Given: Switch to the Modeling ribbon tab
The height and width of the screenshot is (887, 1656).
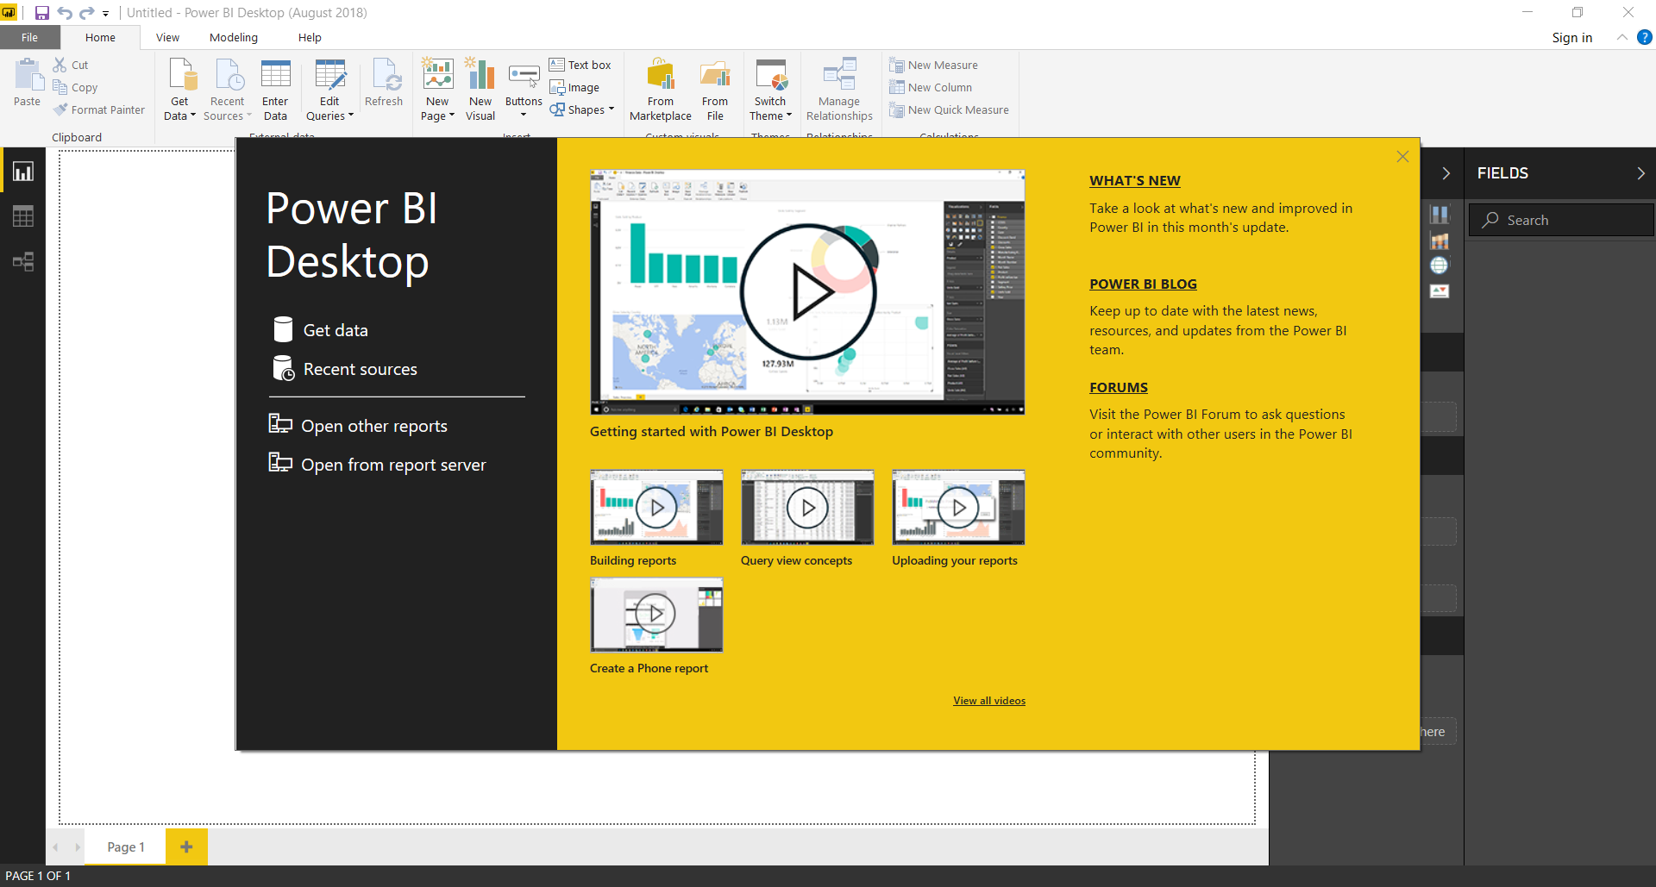Looking at the screenshot, I should coord(234,38).
